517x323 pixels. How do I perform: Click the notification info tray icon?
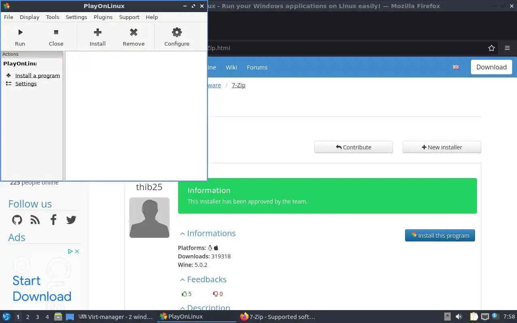point(495,317)
